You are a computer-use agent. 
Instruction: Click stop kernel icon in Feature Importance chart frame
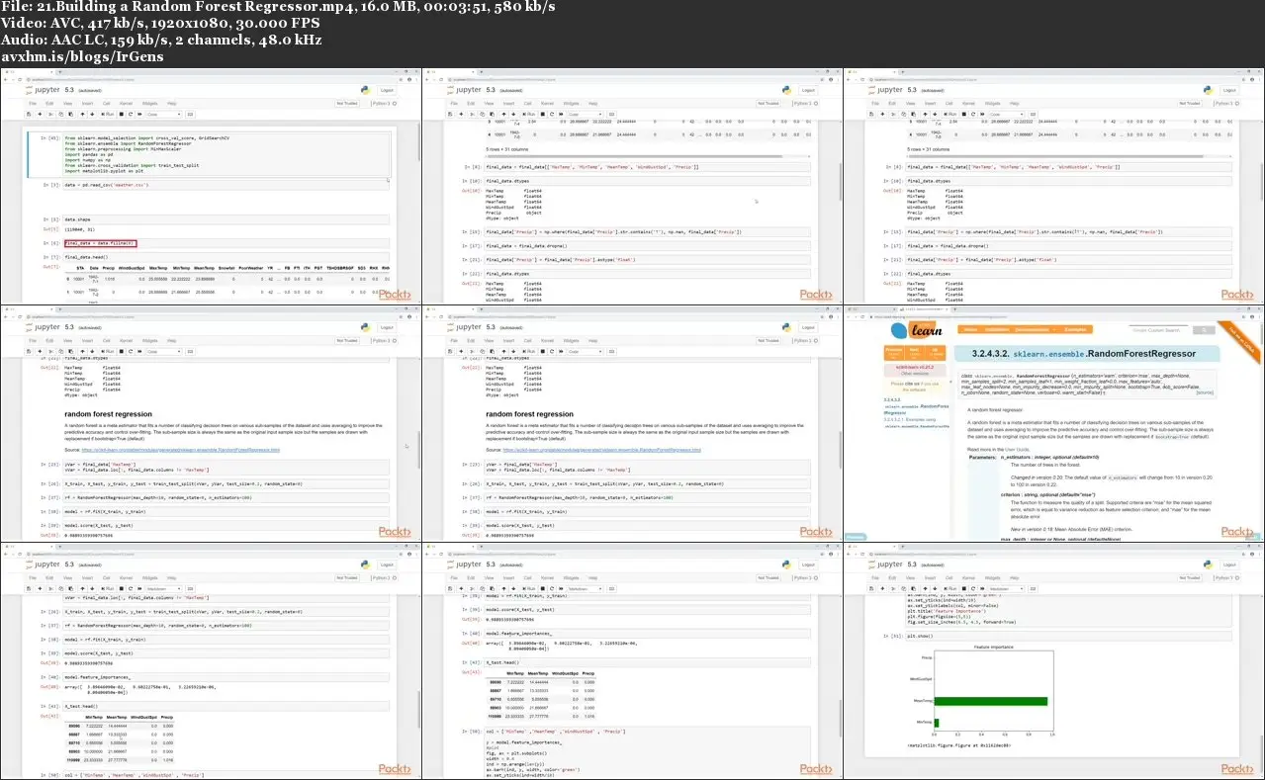click(964, 588)
